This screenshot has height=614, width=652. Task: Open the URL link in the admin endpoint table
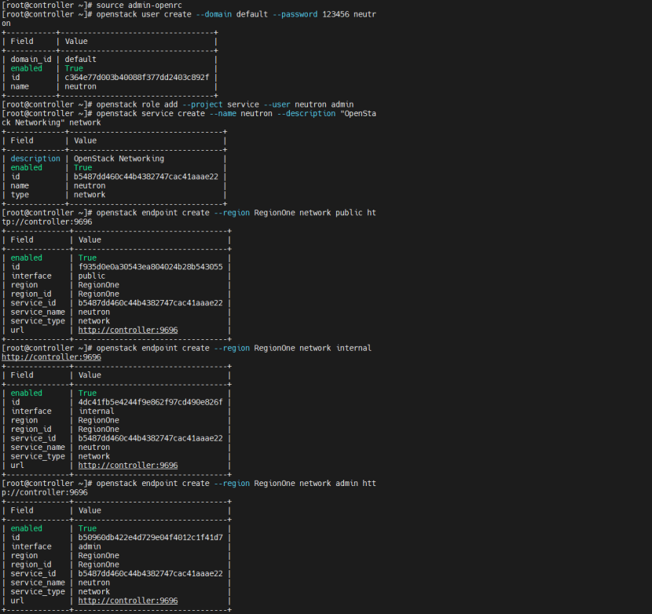point(128,601)
